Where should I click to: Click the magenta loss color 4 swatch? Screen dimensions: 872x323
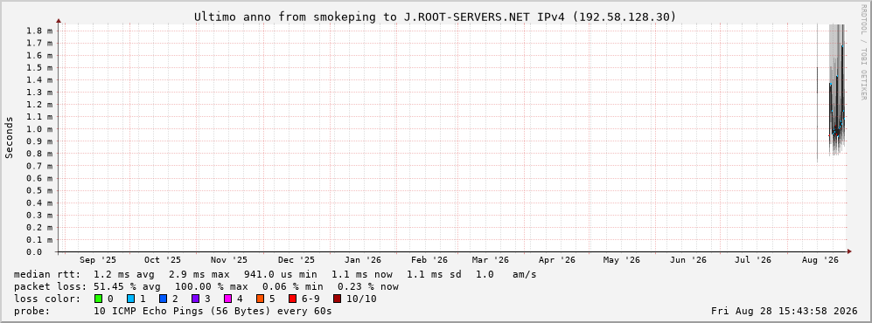tap(228, 299)
